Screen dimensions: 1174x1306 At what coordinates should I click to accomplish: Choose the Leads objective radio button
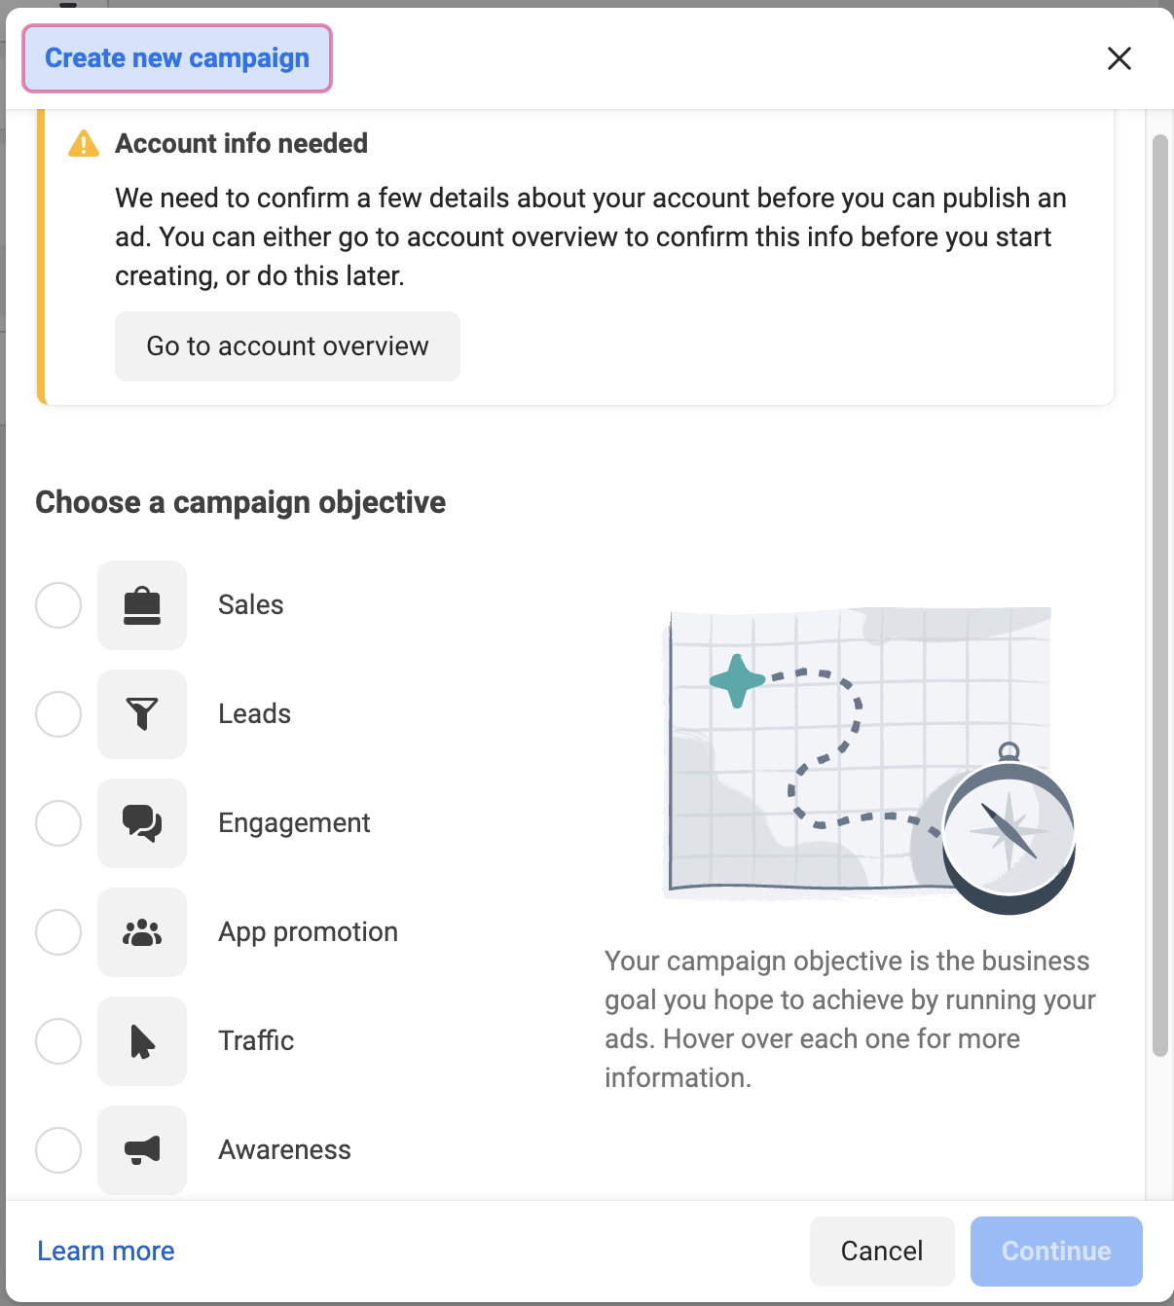tap(58, 713)
